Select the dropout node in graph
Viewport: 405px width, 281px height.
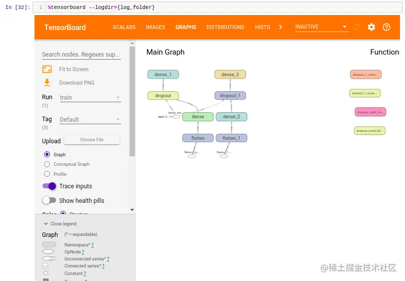(163, 96)
